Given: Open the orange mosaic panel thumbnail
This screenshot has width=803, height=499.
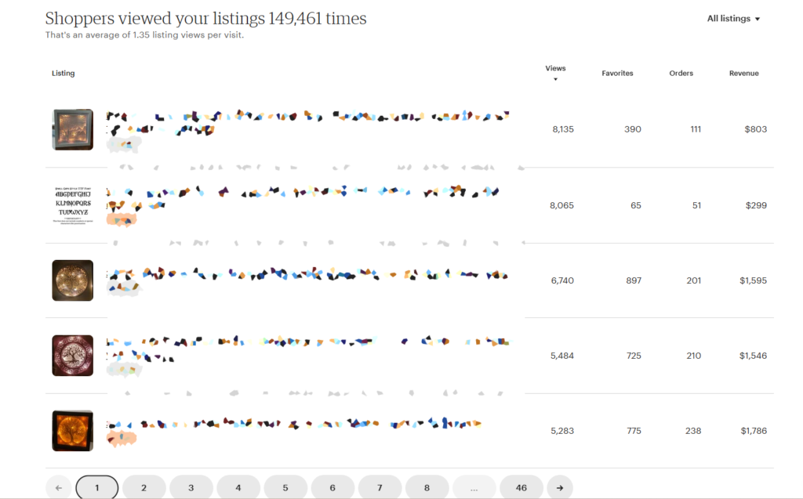Looking at the screenshot, I should click(x=72, y=430).
